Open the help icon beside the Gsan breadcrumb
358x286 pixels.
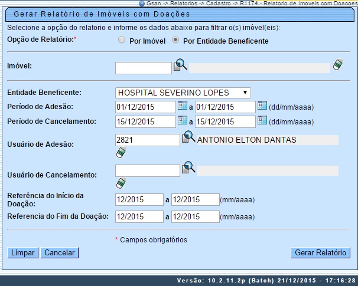tap(142, 4)
